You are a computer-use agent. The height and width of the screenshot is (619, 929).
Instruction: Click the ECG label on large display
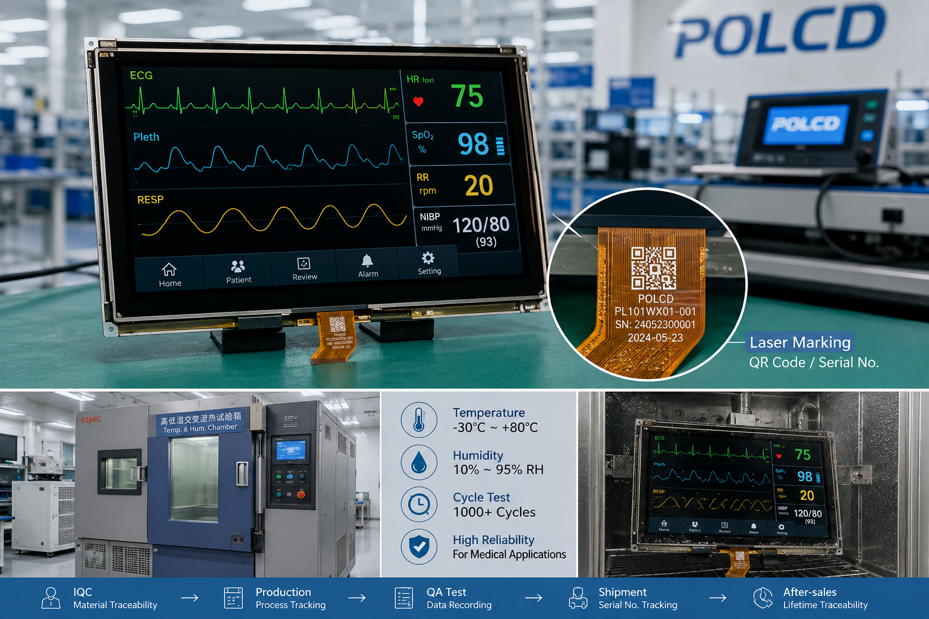[141, 76]
